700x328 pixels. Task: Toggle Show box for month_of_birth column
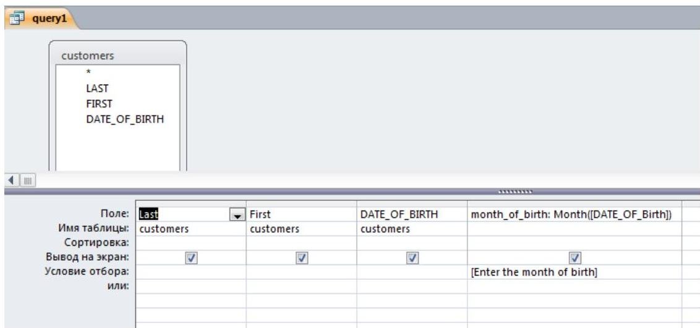click(x=575, y=258)
